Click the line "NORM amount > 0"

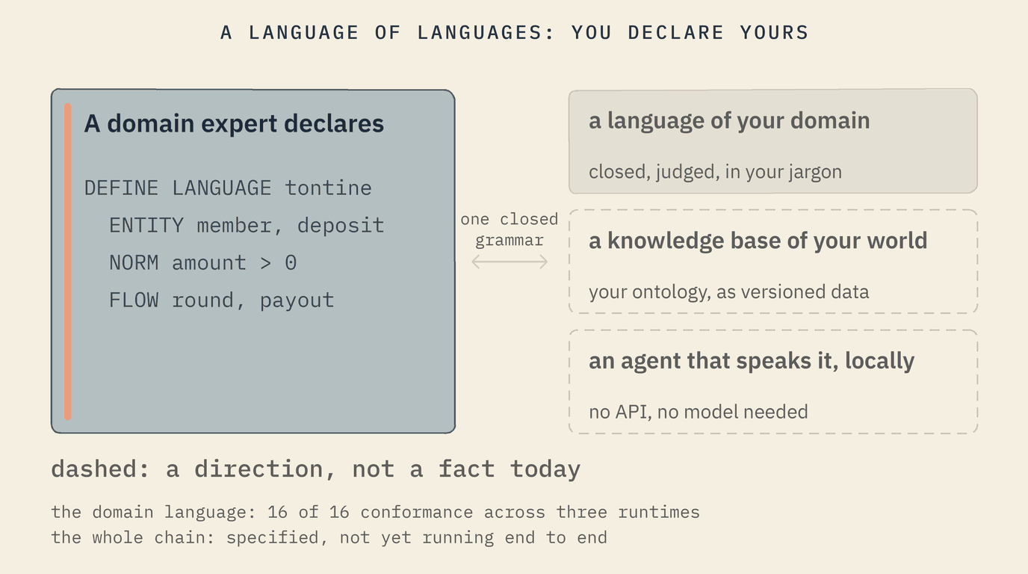coord(203,262)
